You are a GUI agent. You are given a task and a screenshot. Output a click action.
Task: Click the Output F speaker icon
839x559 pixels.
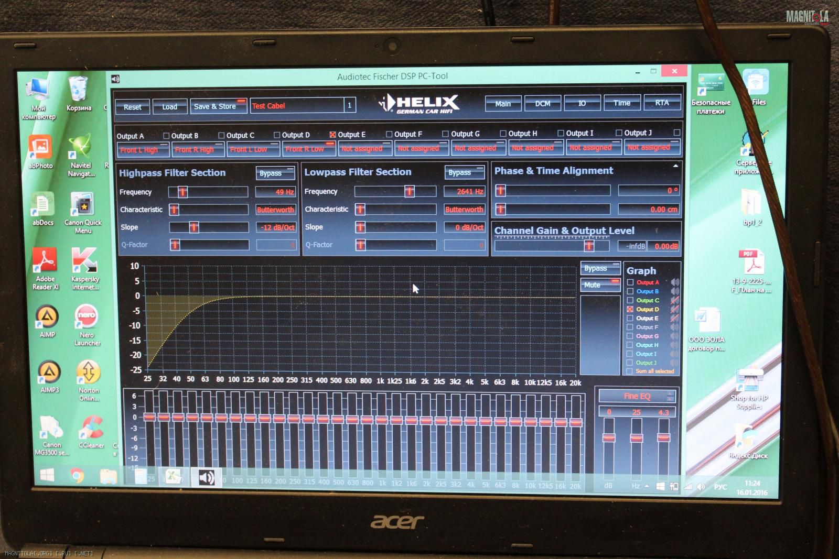click(675, 327)
